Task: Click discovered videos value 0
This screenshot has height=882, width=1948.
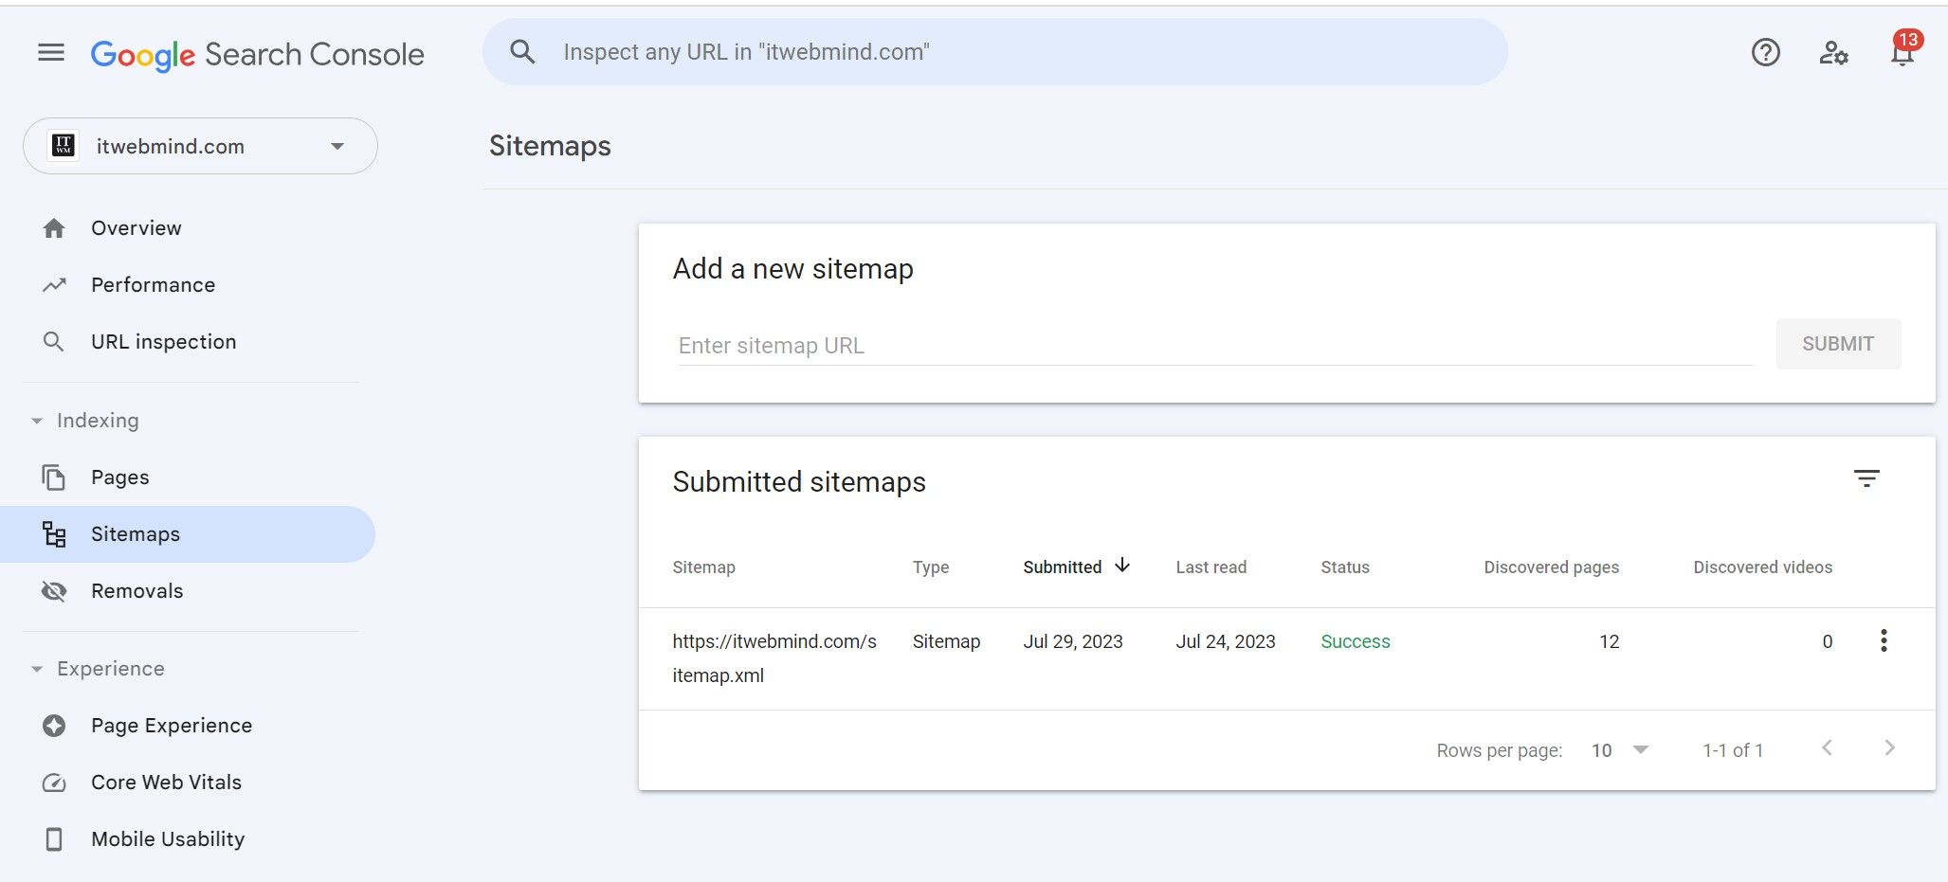Action: [x=1827, y=641]
